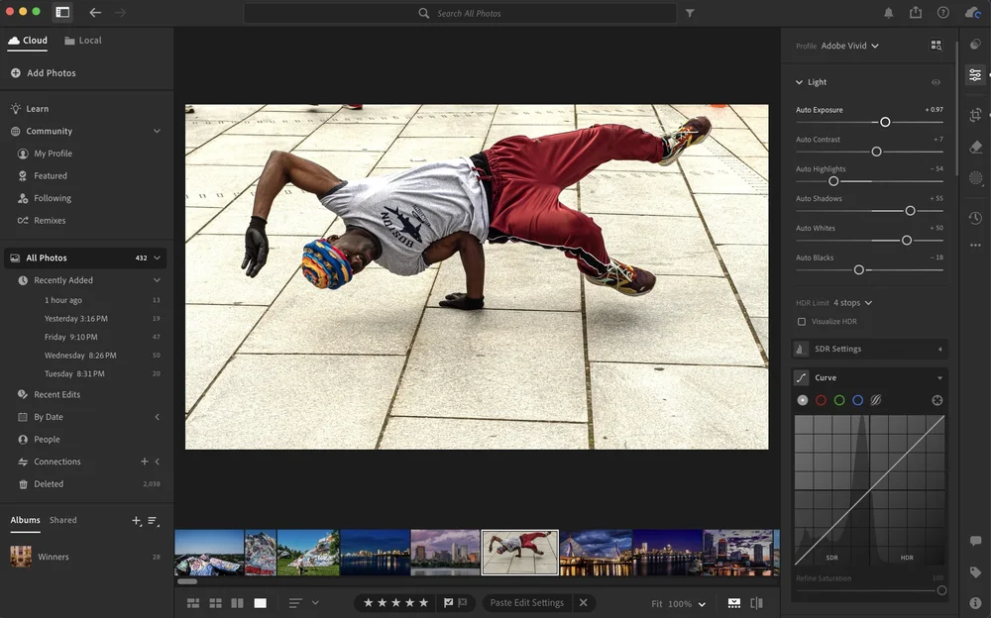Expand the HDR Limit 4 stops dropdown
Viewport: 991px width, 618px height.
tap(853, 303)
